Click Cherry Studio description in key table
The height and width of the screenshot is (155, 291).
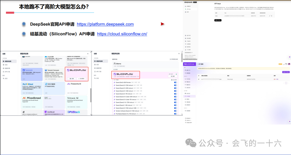click(x=230, y=79)
